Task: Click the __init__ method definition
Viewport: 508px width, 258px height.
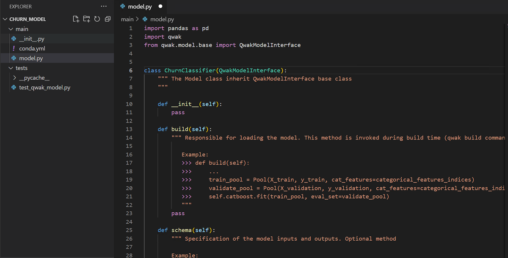Action: (x=190, y=104)
